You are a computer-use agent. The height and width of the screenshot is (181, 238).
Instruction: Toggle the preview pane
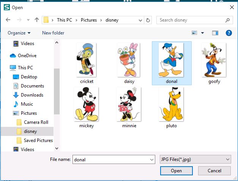click(x=215, y=33)
